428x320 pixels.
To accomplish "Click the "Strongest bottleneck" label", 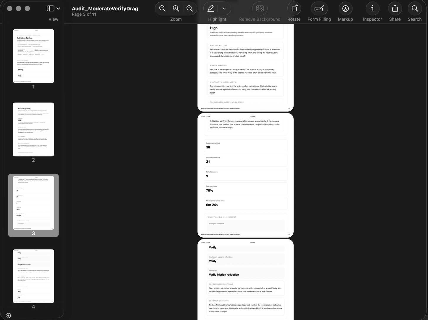I will pyautogui.click(x=217, y=224).
